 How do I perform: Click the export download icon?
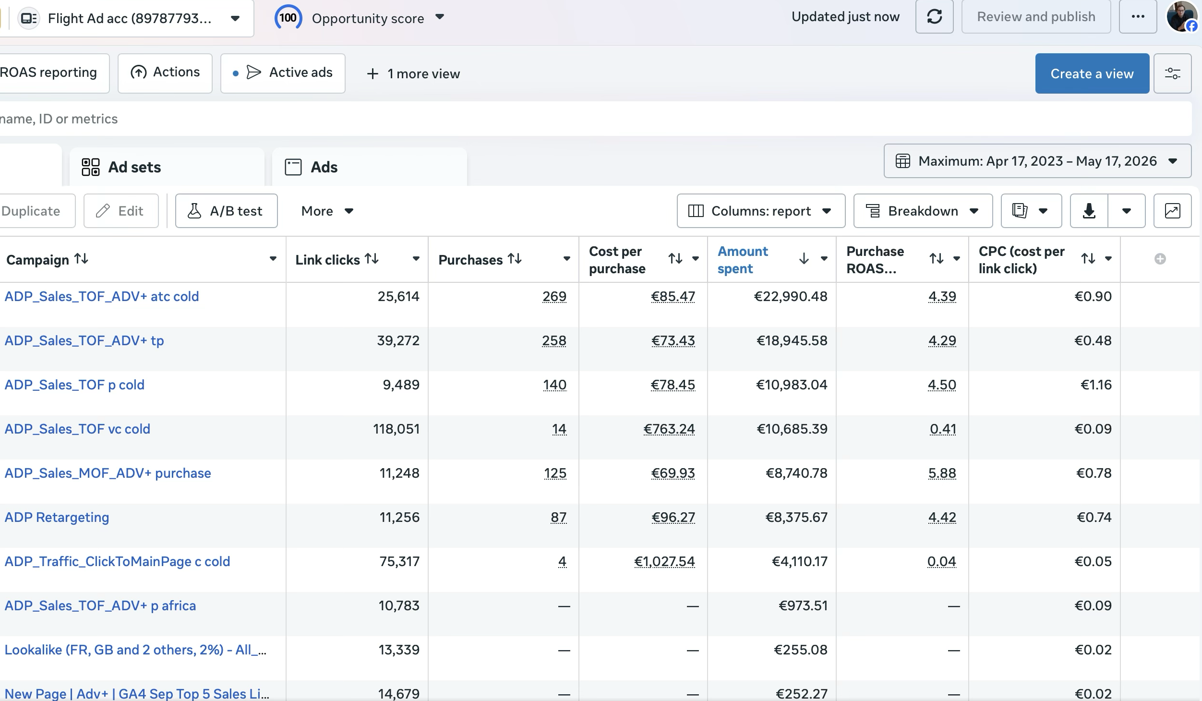point(1089,211)
